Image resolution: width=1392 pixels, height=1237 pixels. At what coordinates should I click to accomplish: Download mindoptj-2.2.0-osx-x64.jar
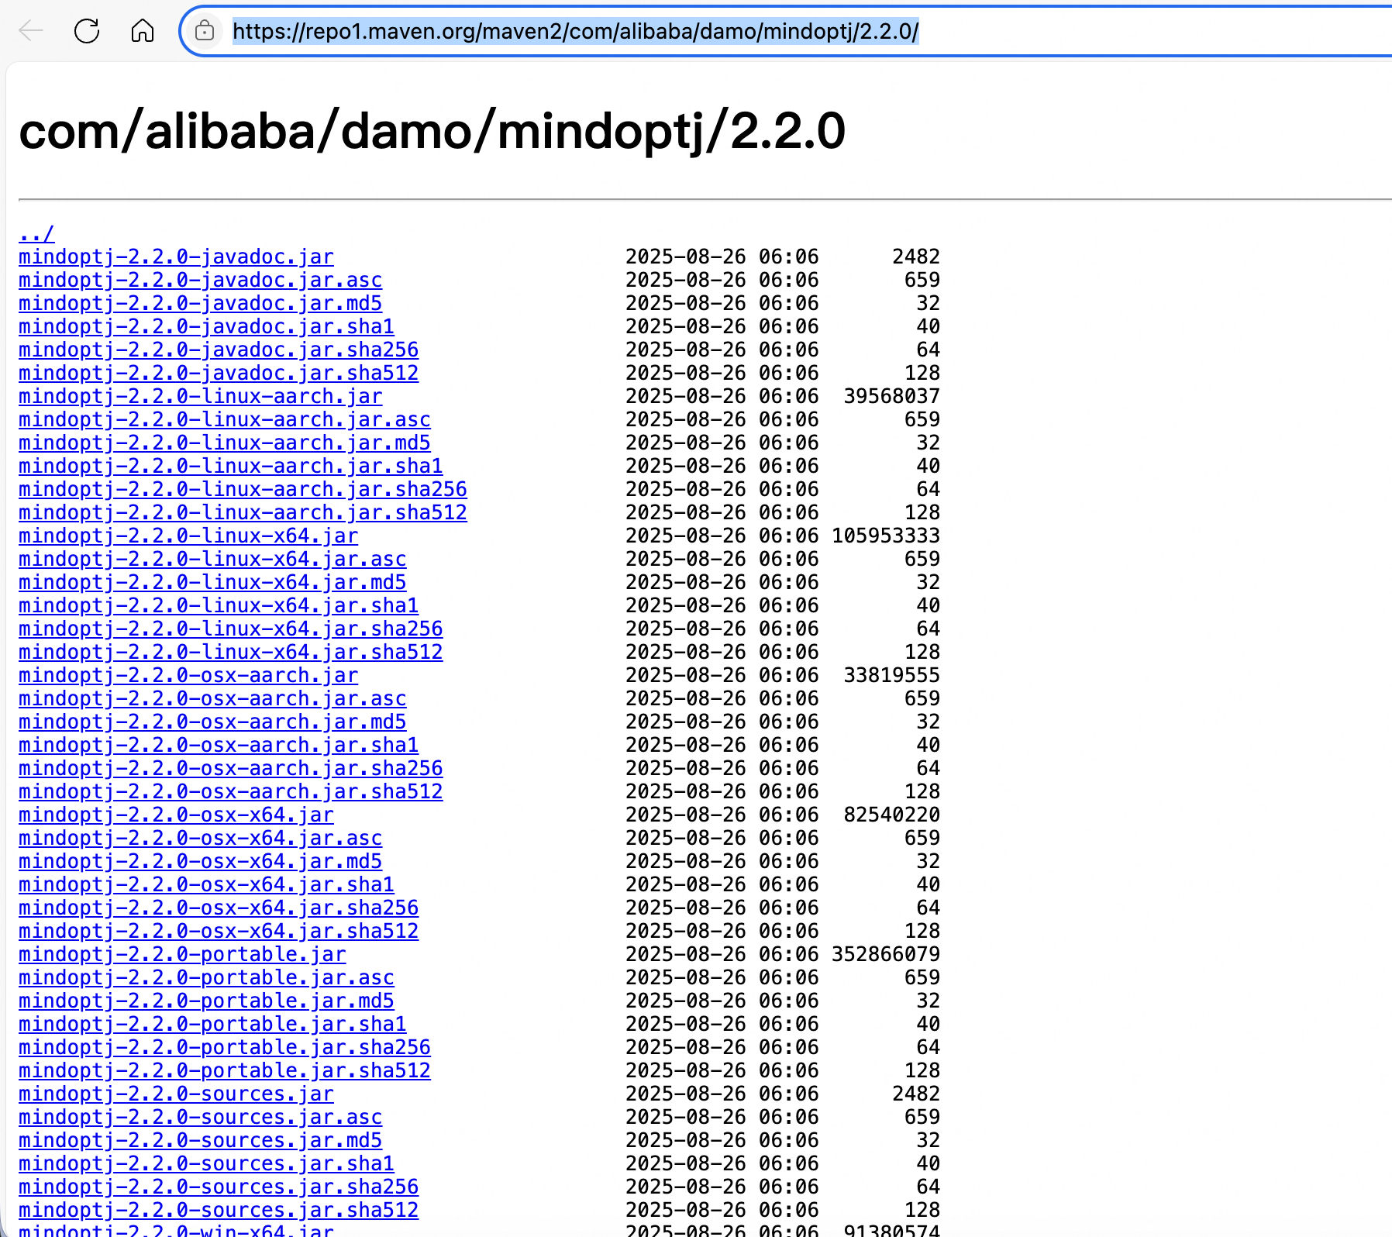(176, 815)
